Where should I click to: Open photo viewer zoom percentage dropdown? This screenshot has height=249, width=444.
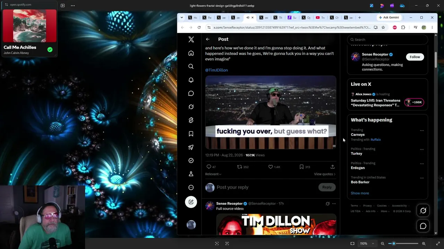click(367, 243)
